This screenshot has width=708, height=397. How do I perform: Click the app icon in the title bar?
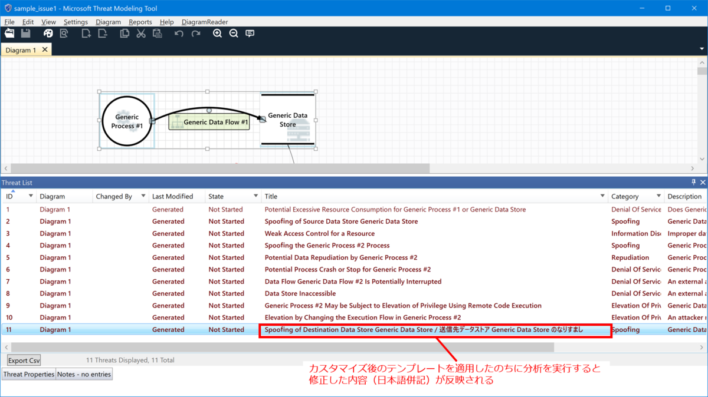coord(8,8)
